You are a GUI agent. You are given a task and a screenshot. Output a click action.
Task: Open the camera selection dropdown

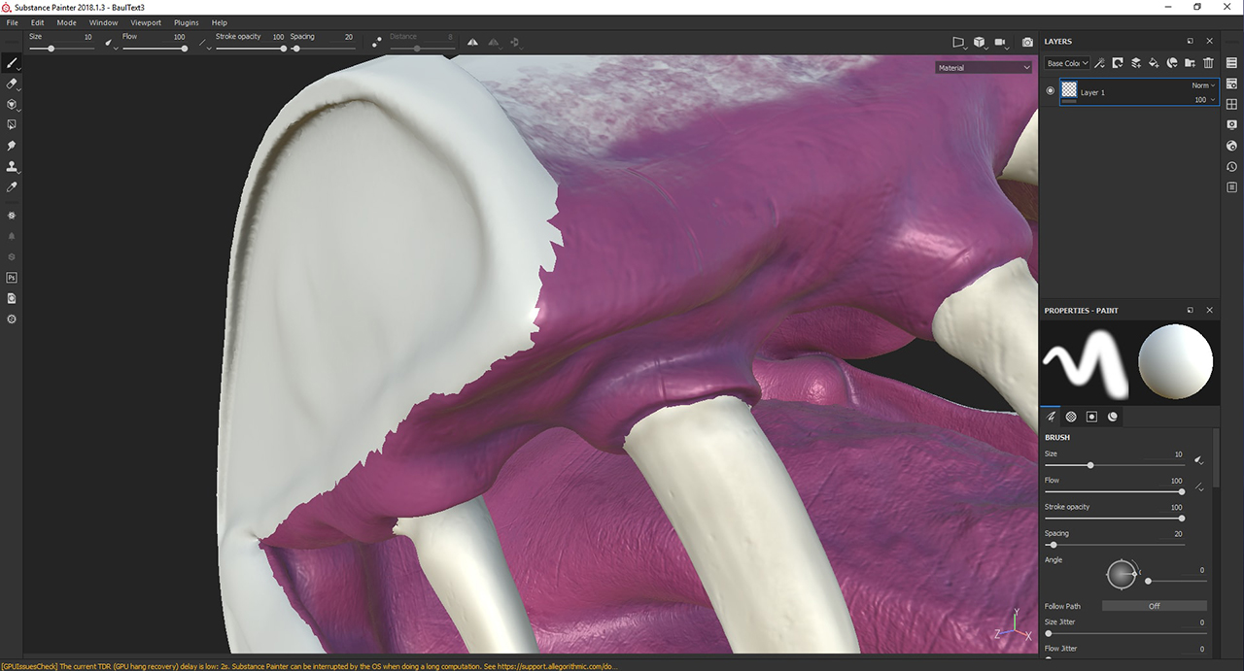pos(1004,42)
